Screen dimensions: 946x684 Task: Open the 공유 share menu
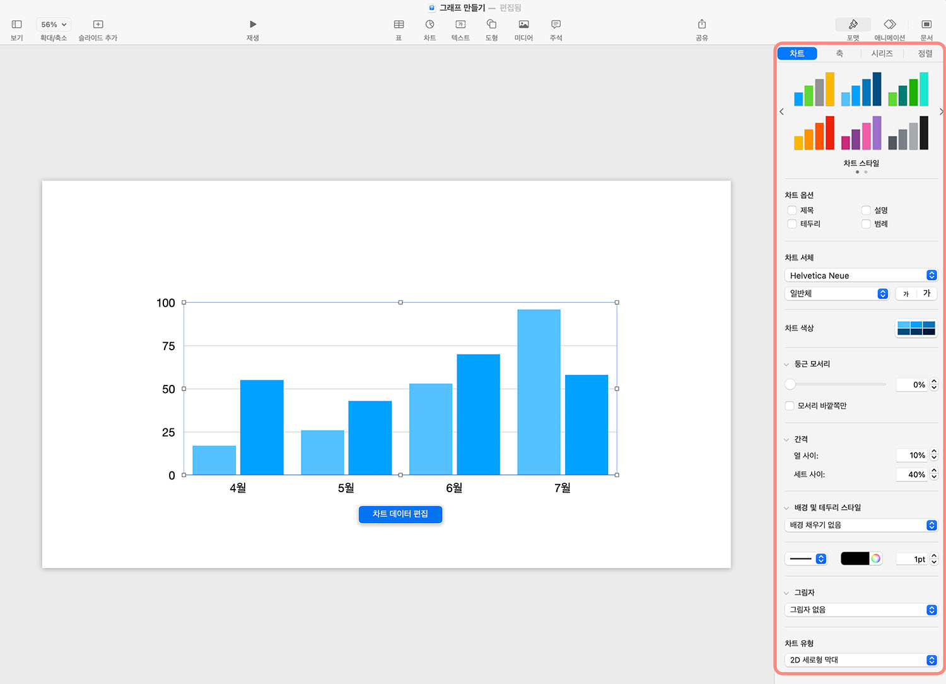[702, 24]
